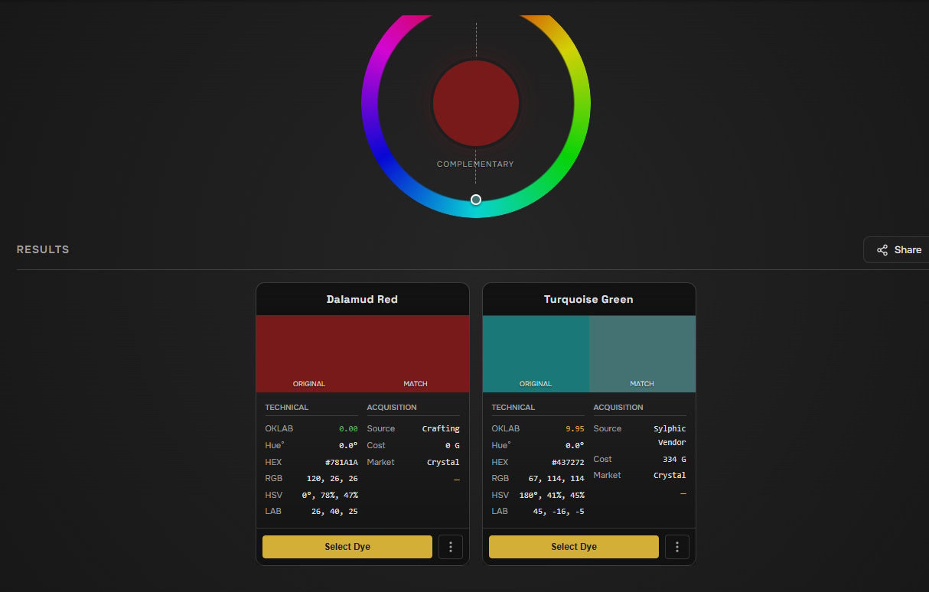Click the COMPLEMENTARY label in the wheel
The image size is (929, 592).
(475, 164)
